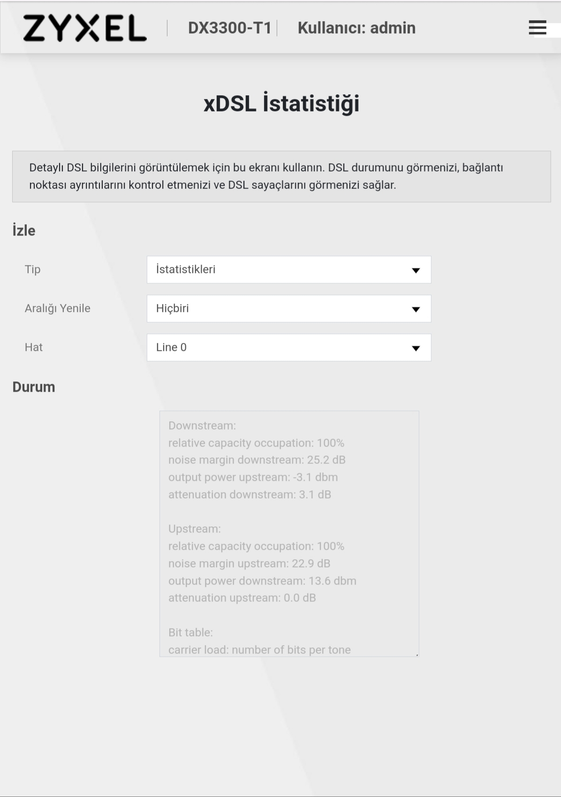The height and width of the screenshot is (797, 561).
Task: Click the DSL description info box
Action: point(281,176)
